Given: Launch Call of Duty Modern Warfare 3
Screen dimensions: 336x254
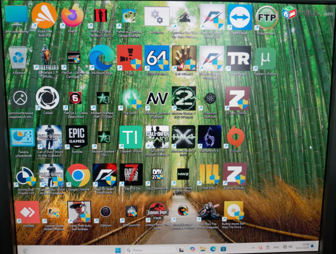Looking at the screenshot, I should coord(157,137).
